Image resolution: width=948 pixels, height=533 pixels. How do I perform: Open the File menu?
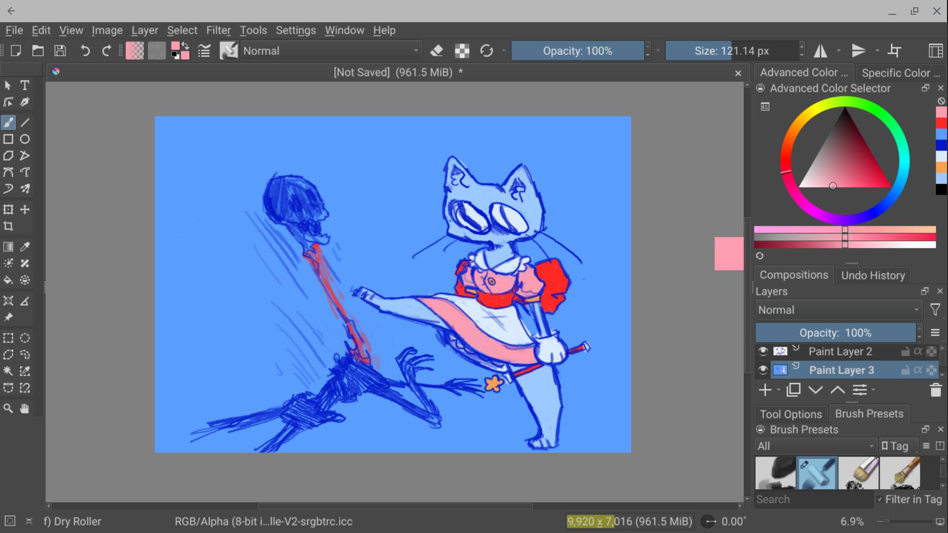point(14,30)
